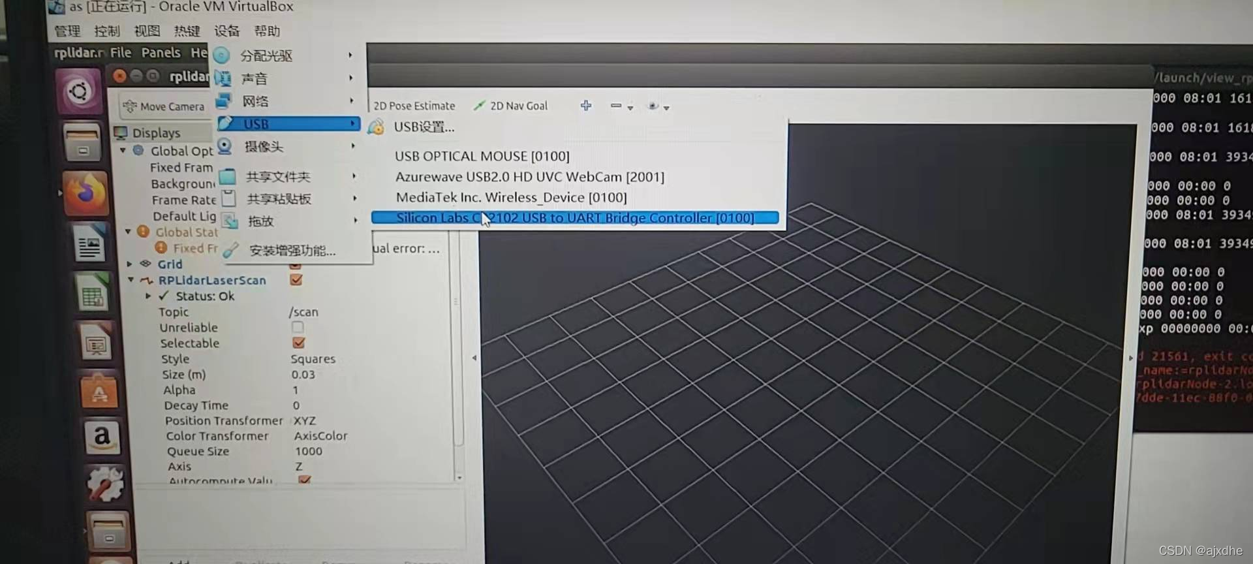
Task: Click the Queue Size value 1000
Action: pyautogui.click(x=308, y=451)
